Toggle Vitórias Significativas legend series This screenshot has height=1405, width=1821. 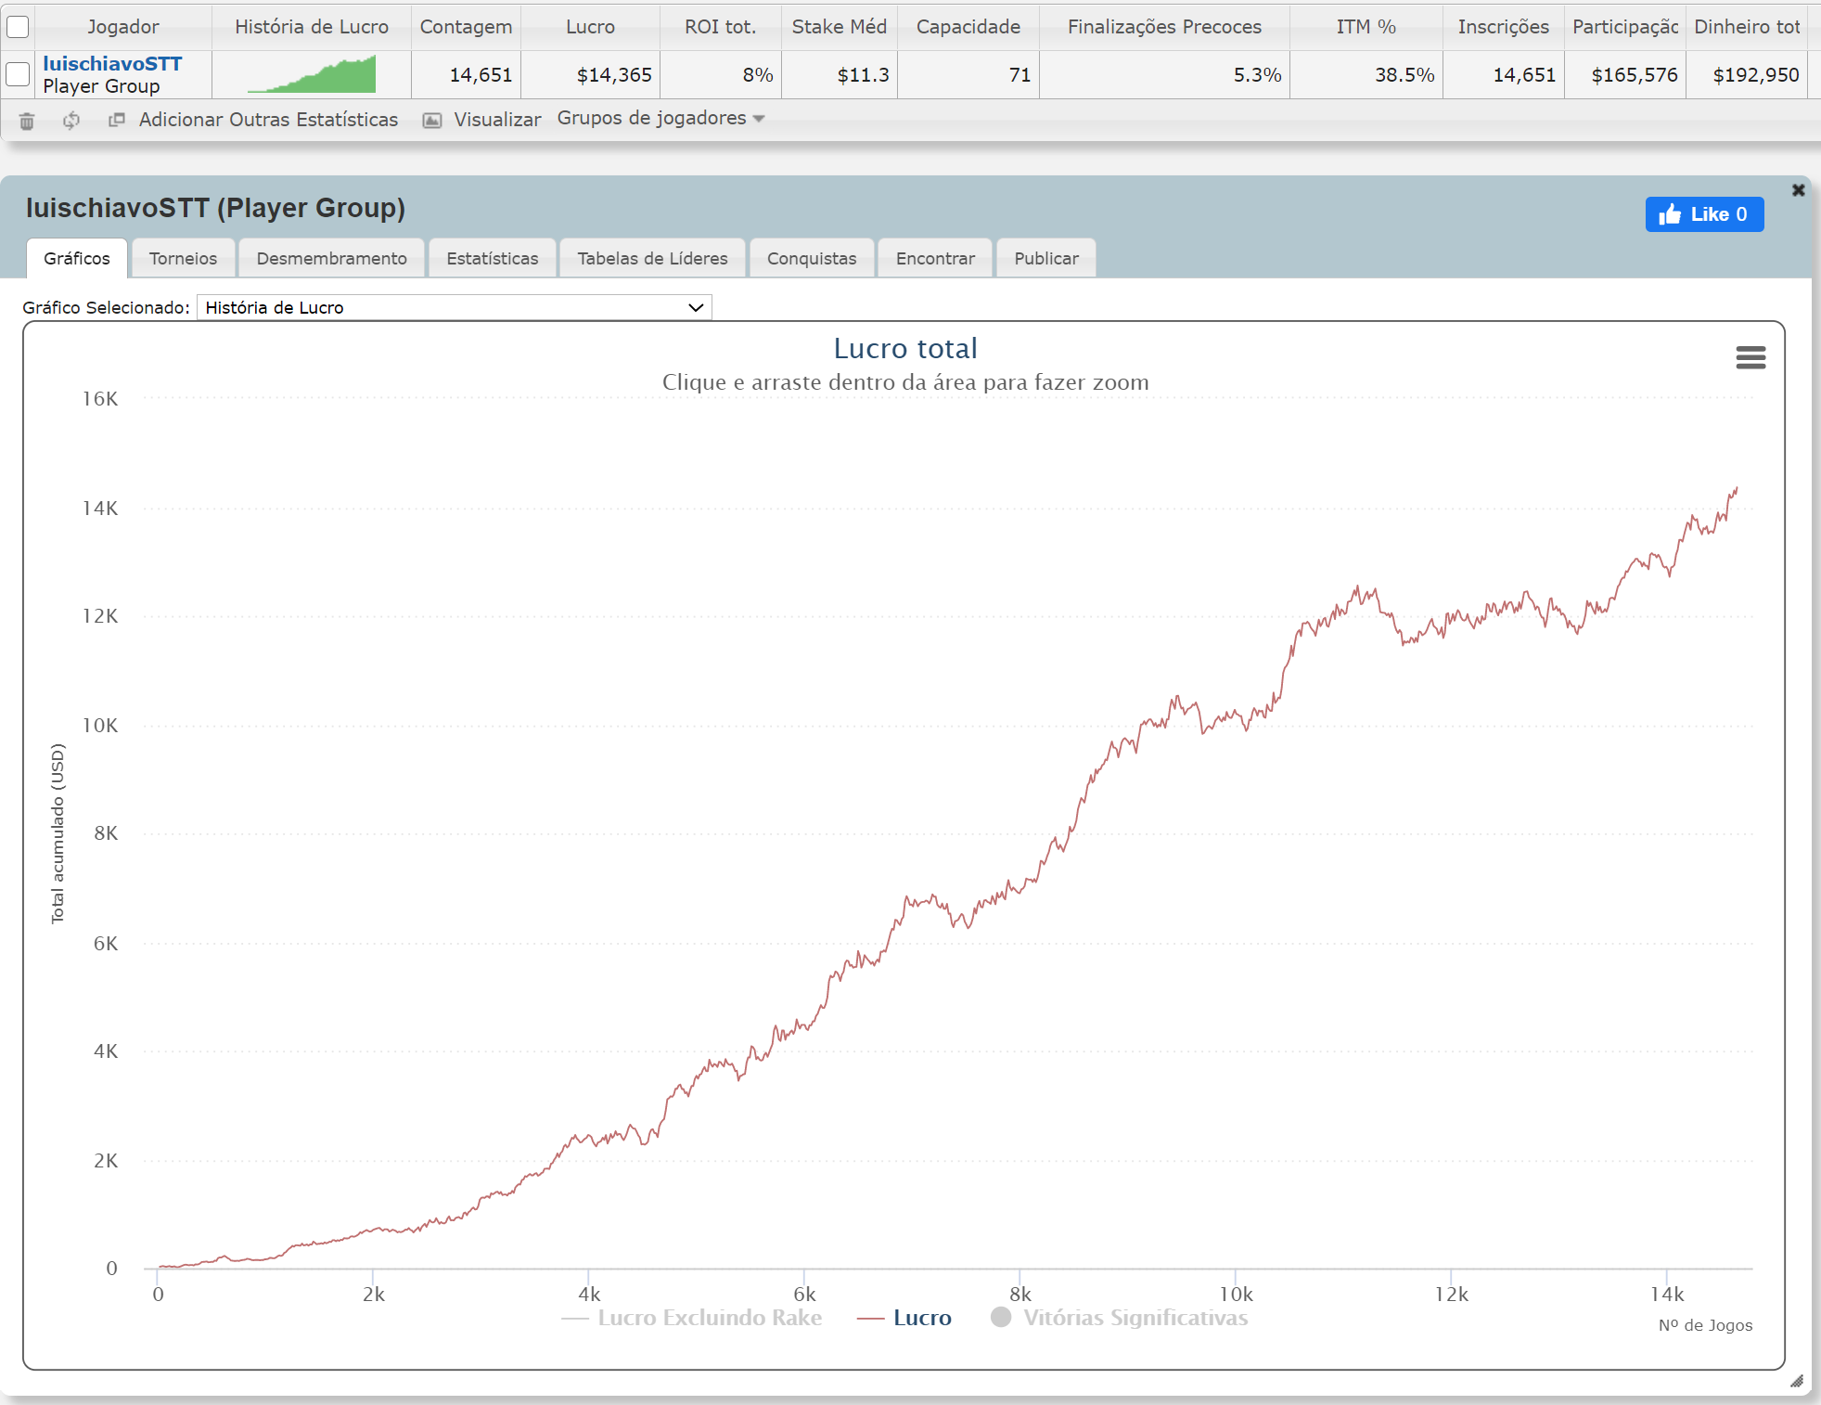tap(1120, 1318)
